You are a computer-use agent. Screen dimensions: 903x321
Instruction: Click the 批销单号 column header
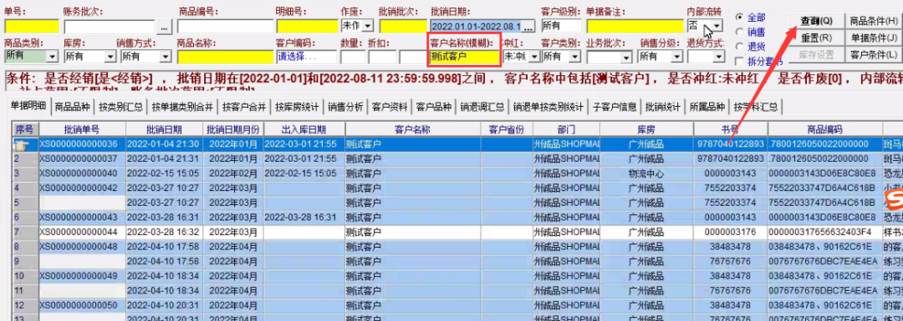[x=82, y=130]
